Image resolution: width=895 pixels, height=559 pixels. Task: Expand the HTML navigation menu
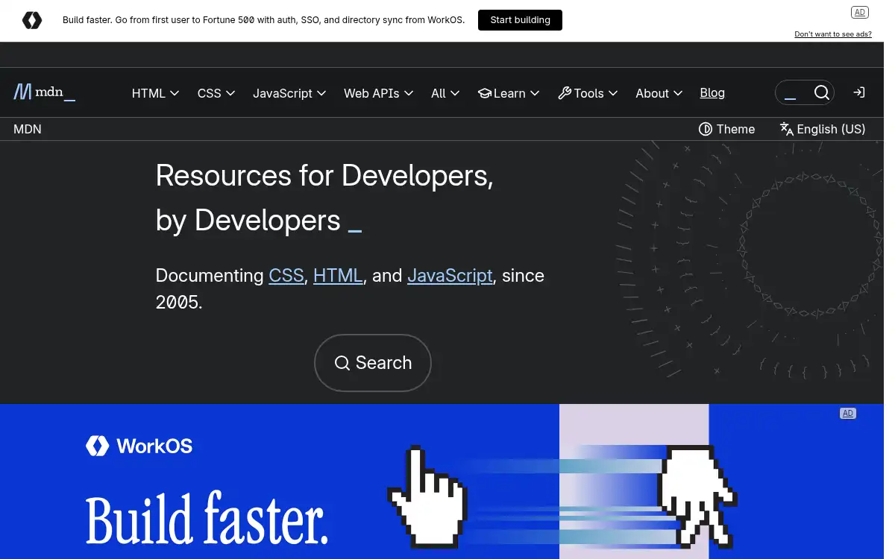pyautogui.click(x=155, y=93)
